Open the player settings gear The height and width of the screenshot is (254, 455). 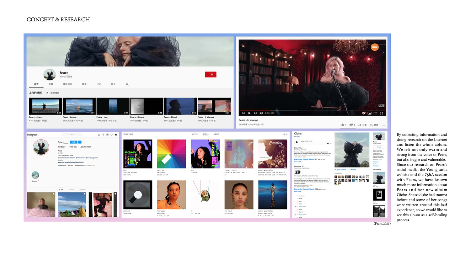[364, 113]
